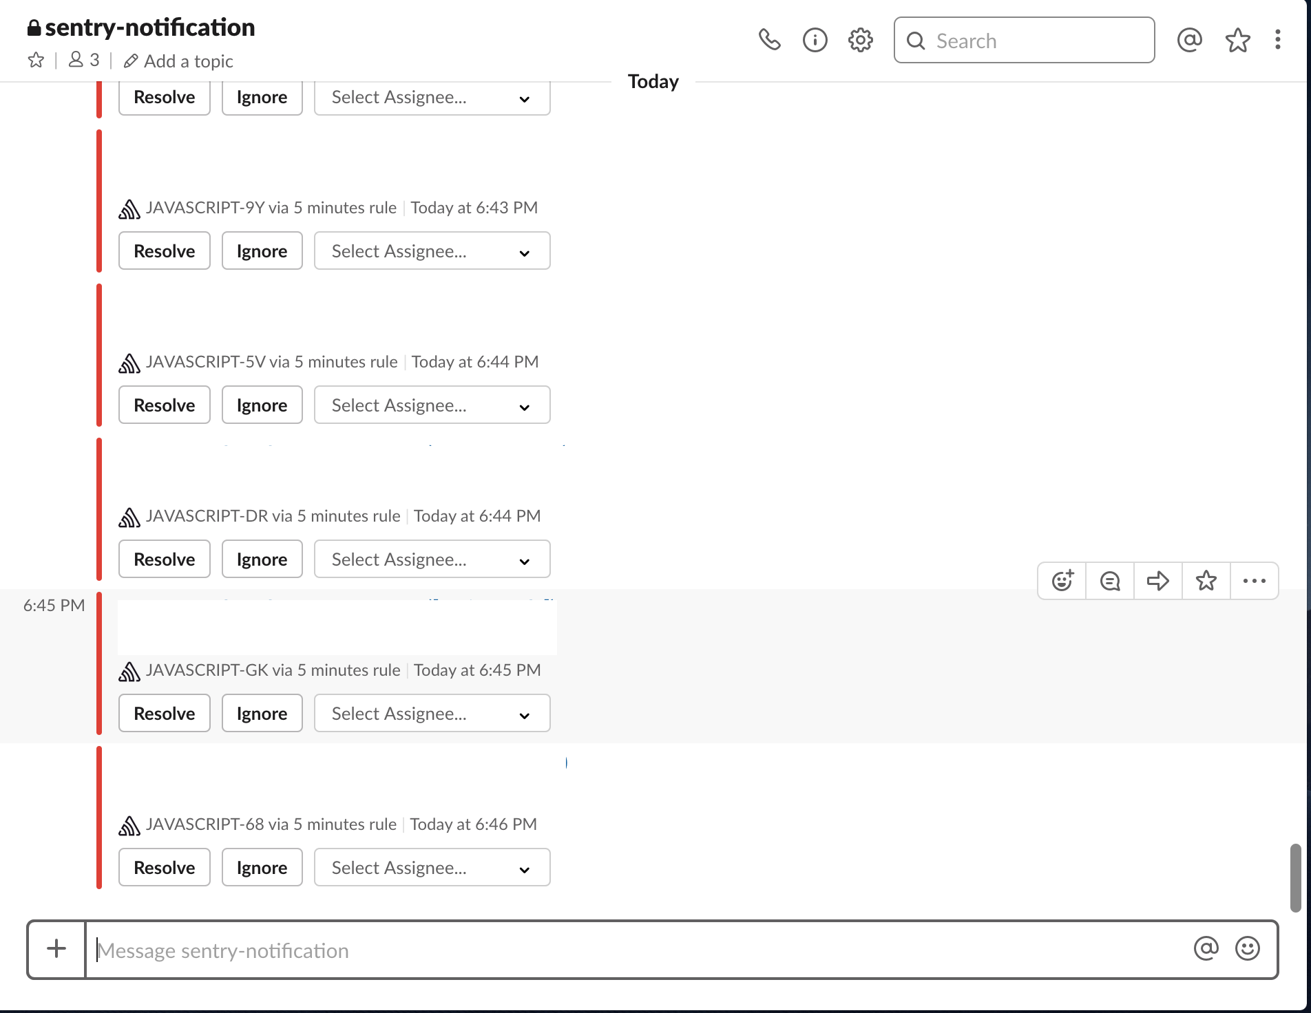Focus the Search input field
This screenshot has width=1311, height=1013.
click(1025, 41)
